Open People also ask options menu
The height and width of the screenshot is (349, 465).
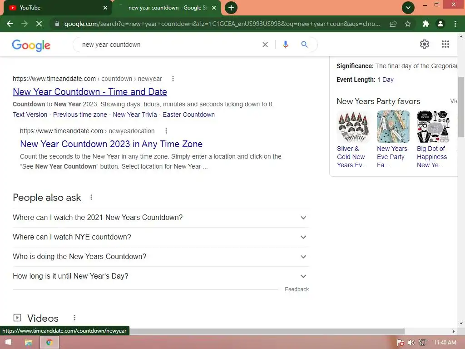pyautogui.click(x=91, y=197)
